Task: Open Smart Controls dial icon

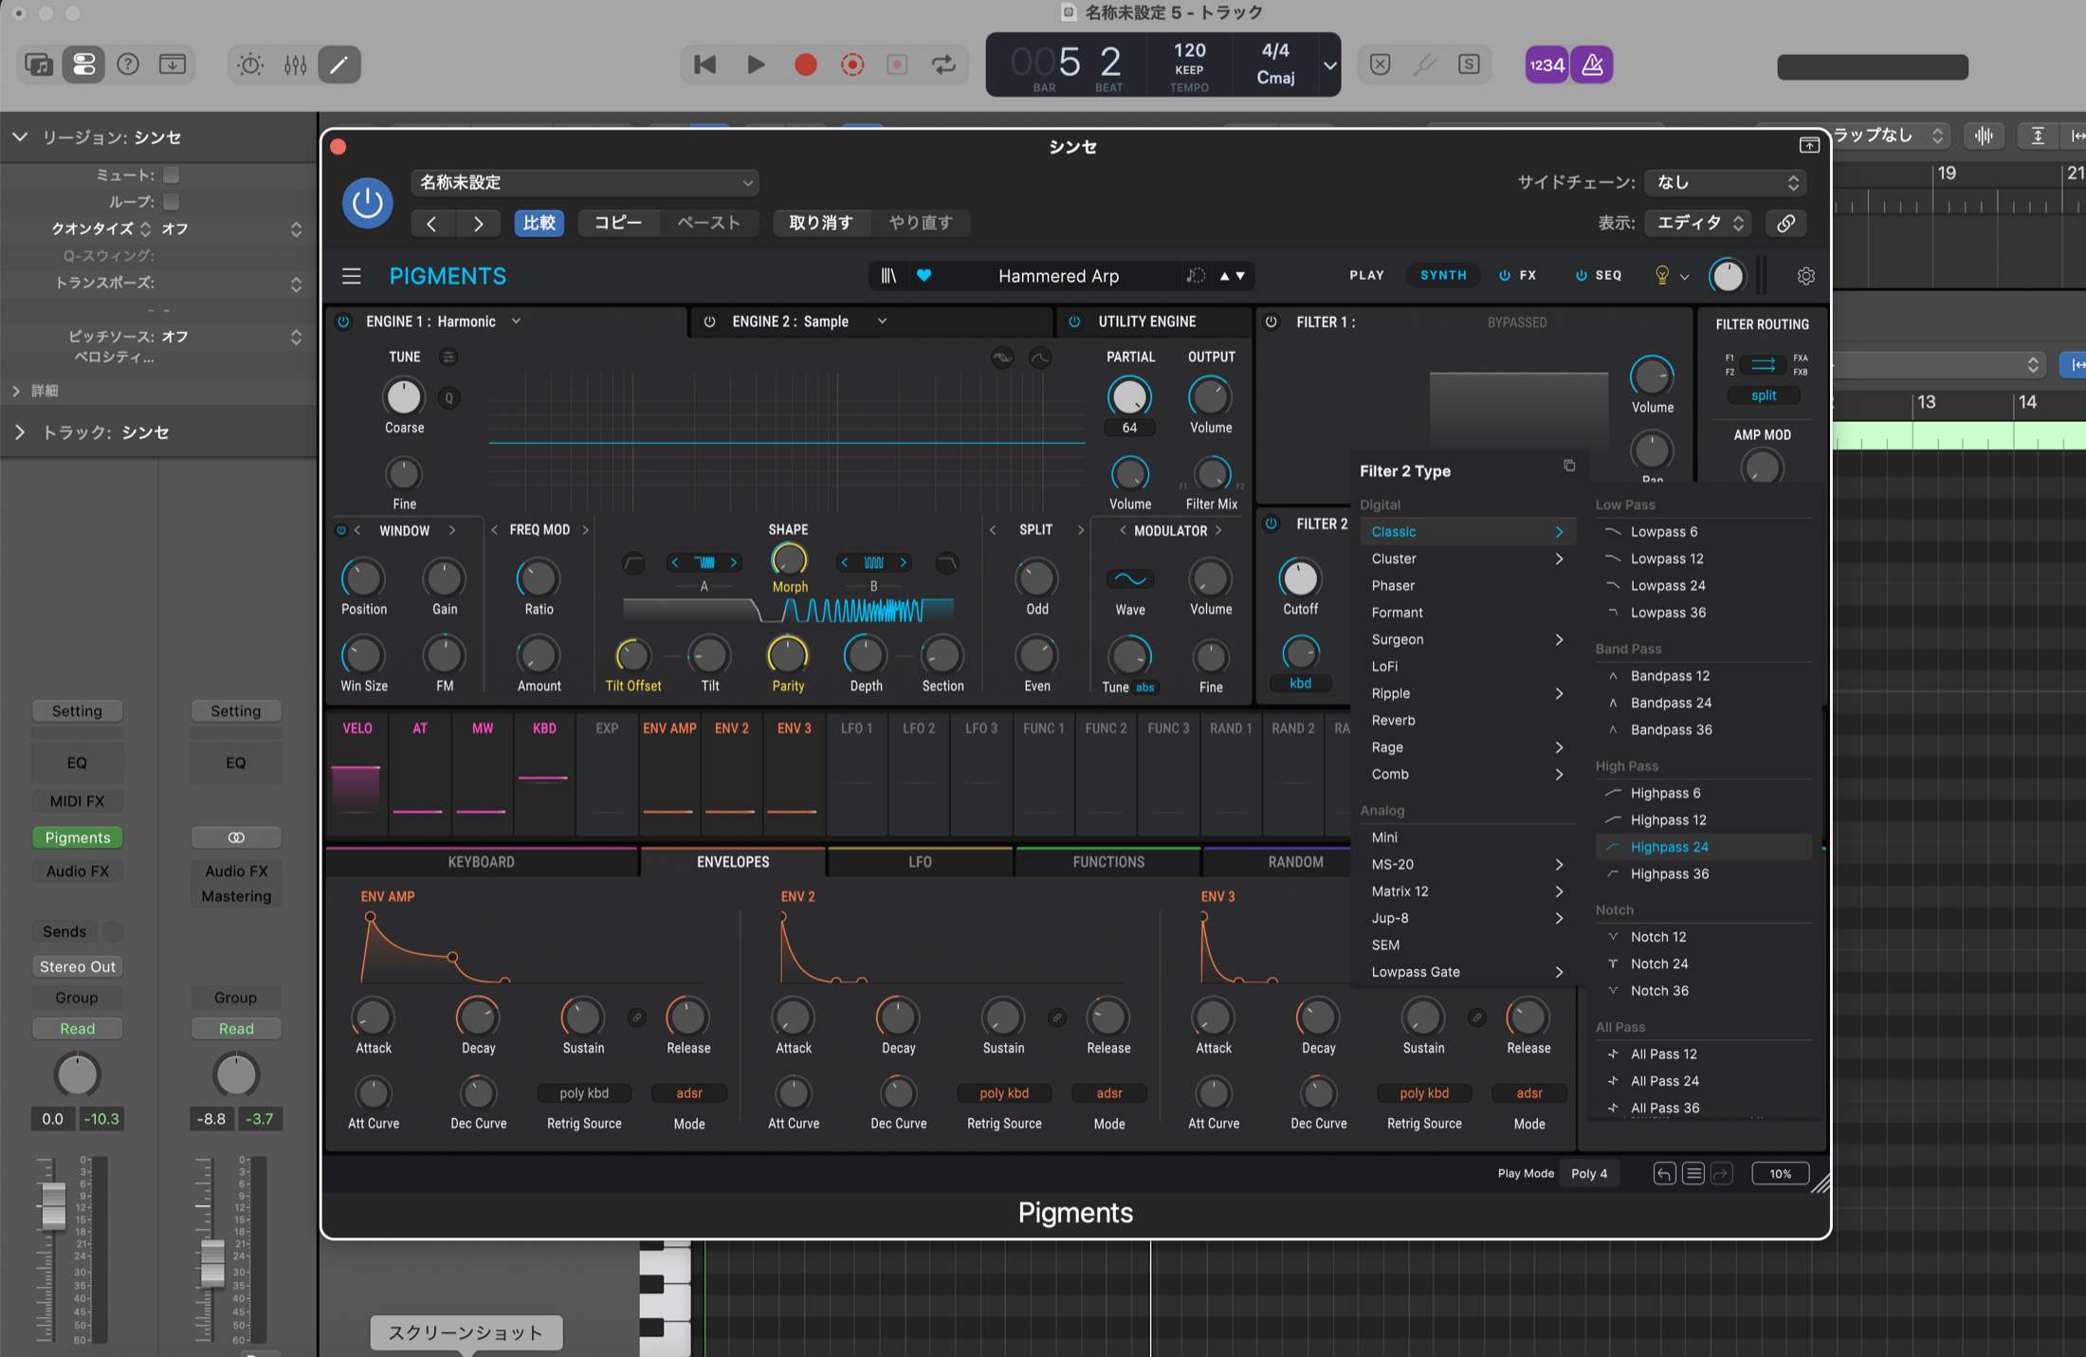Action: 250,64
